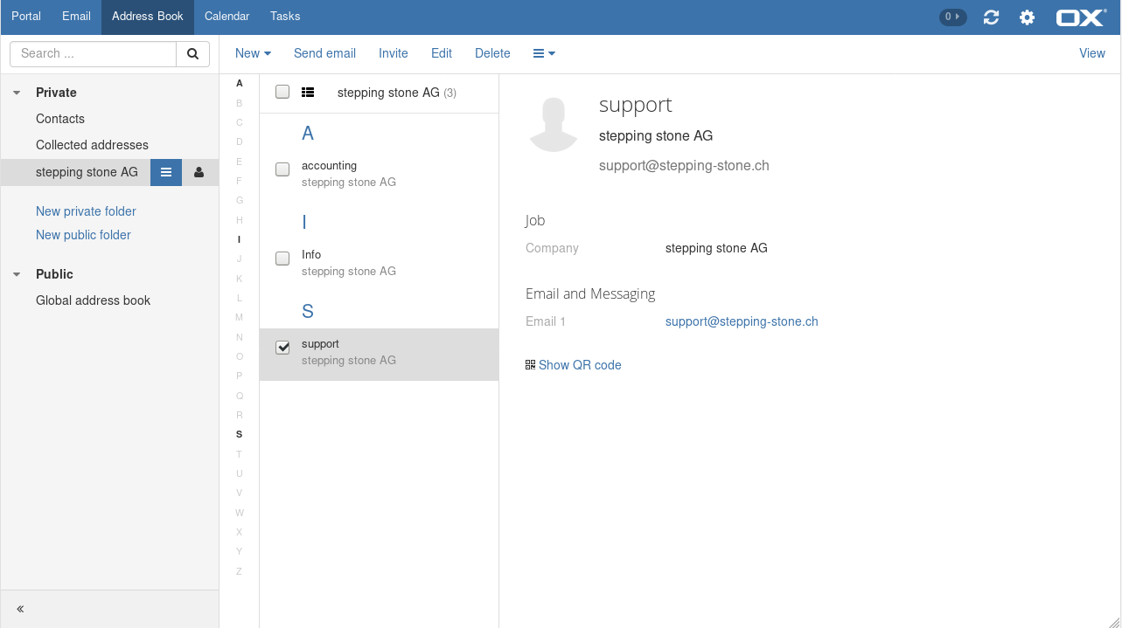Open the settings gear icon
This screenshot has height=628, width=1122.
click(1027, 17)
